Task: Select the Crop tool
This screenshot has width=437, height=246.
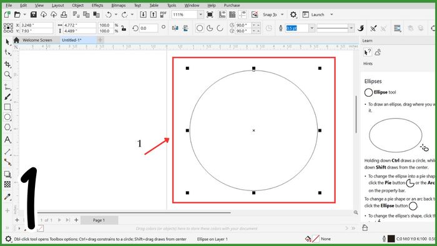Action: click(7, 64)
